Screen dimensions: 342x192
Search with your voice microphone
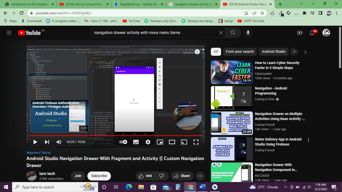pyautogui.click(x=248, y=33)
